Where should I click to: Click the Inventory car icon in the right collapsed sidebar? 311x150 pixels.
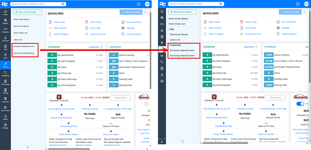pos(162,24)
